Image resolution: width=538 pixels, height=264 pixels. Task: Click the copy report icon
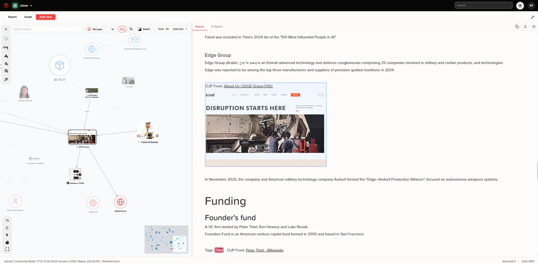pyautogui.click(x=517, y=27)
